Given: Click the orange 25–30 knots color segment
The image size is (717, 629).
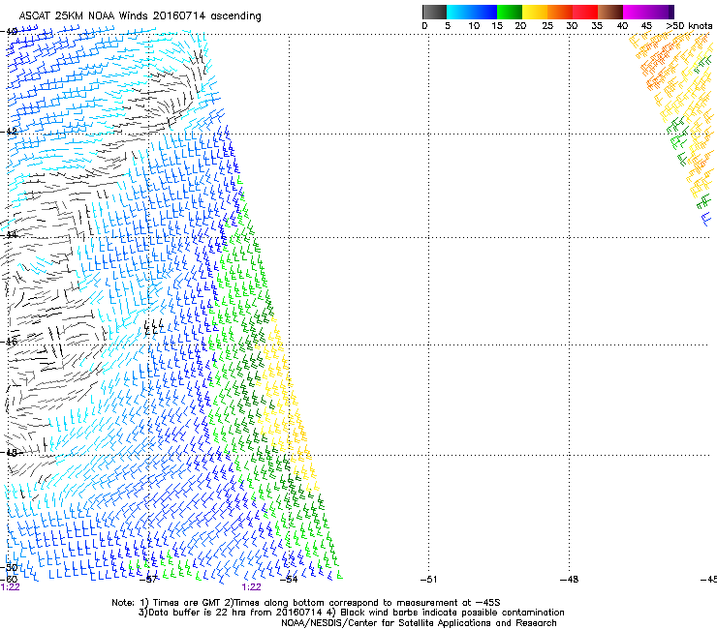Looking at the screenshot, I should 560,12.
